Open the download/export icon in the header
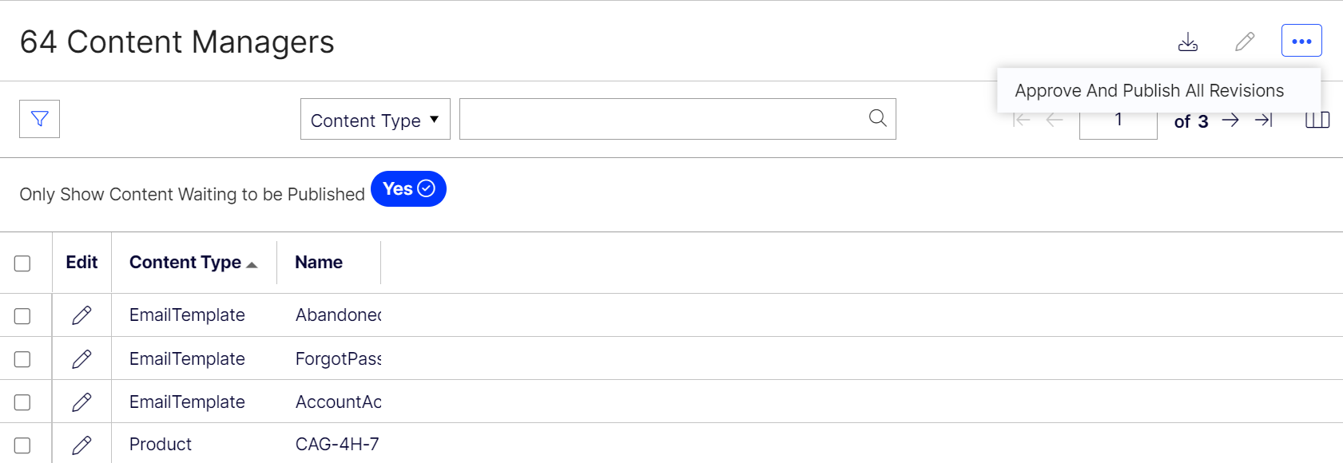1343x463 pixels. tap(1188, 42)
